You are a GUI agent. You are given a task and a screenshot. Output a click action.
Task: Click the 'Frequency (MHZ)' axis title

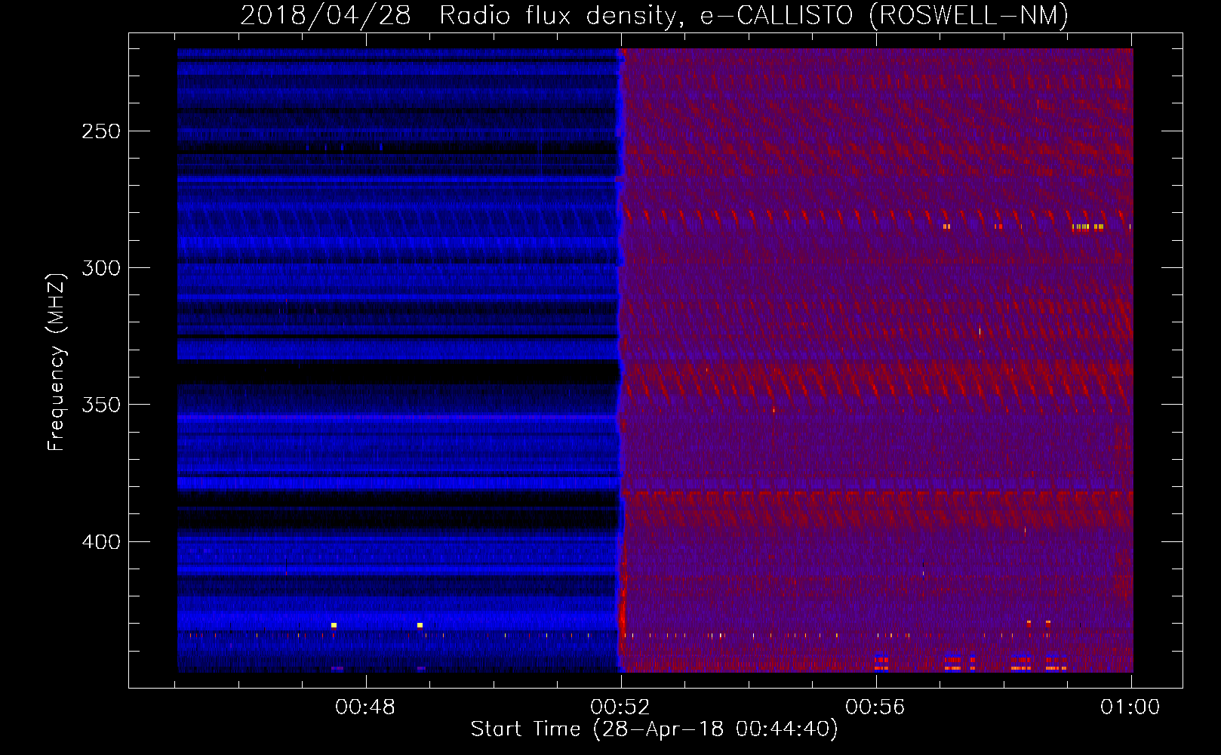coord(57,362)
